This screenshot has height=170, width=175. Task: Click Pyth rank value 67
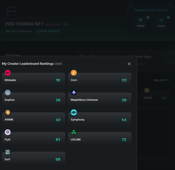coord(58,140)
